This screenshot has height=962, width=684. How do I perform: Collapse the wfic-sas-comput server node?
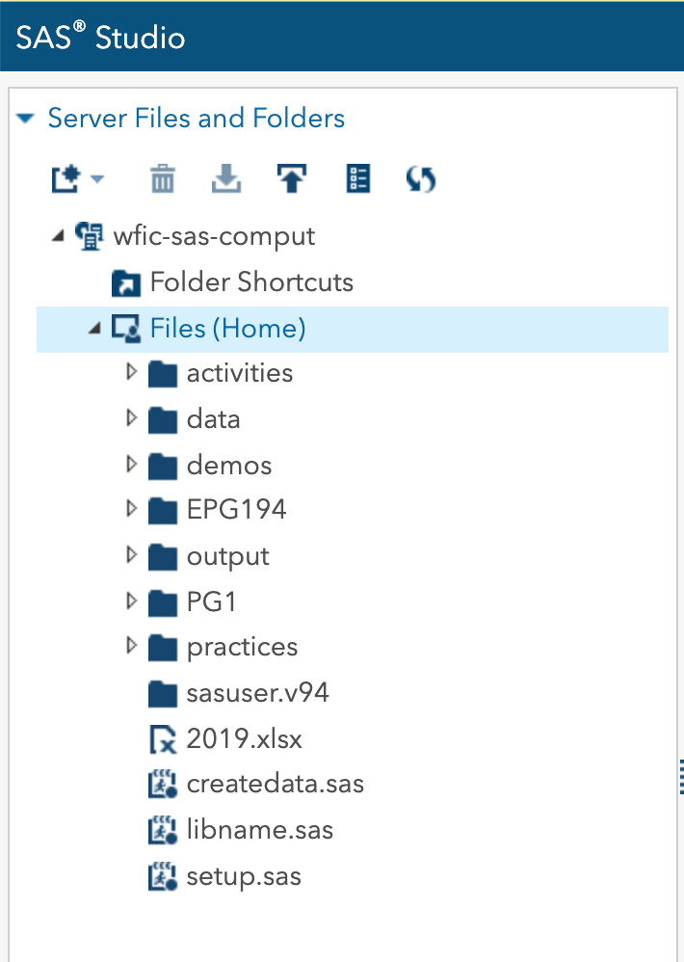pos(58,235)
